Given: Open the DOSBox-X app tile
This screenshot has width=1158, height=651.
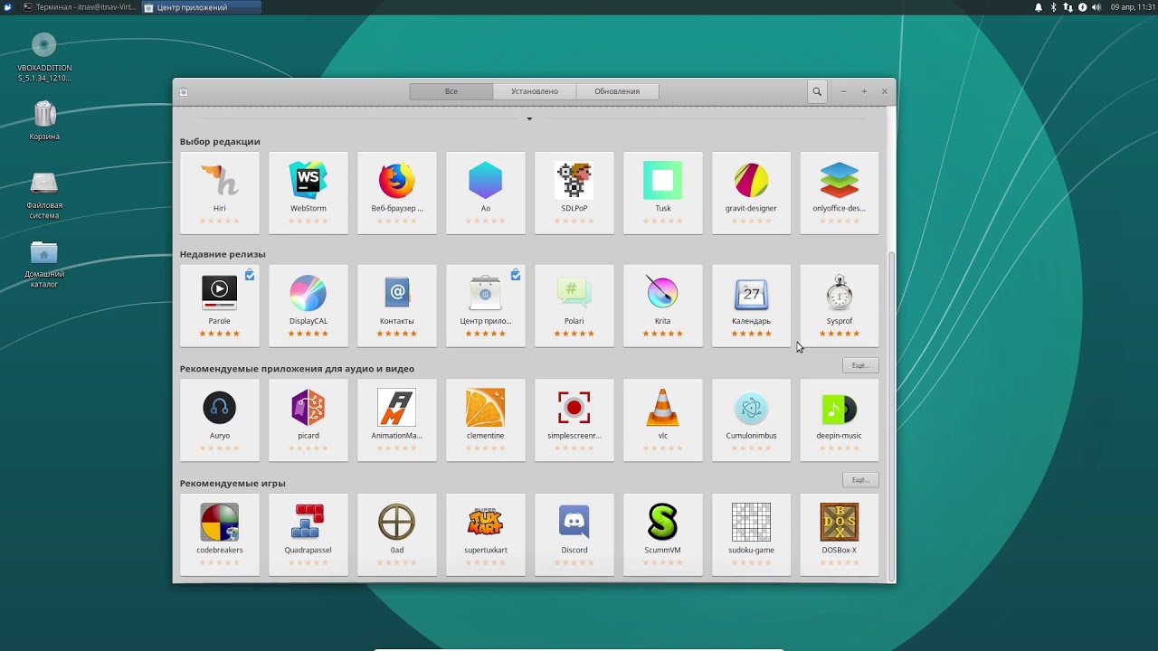Looking at the screenshot, I should tap(840, 535).
